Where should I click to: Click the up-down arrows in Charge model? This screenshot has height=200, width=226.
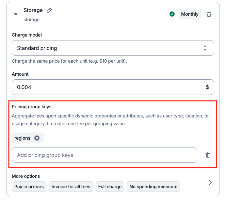click(205, 48)
